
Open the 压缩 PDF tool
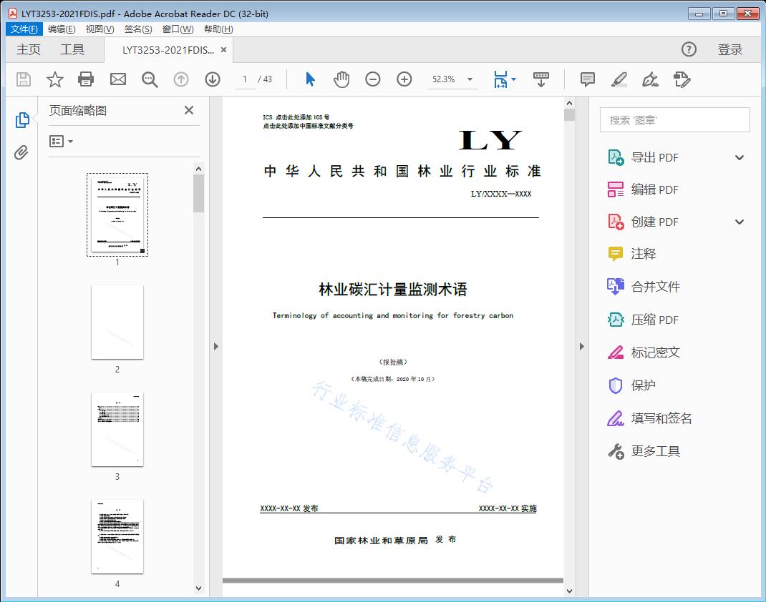(655, 320)
